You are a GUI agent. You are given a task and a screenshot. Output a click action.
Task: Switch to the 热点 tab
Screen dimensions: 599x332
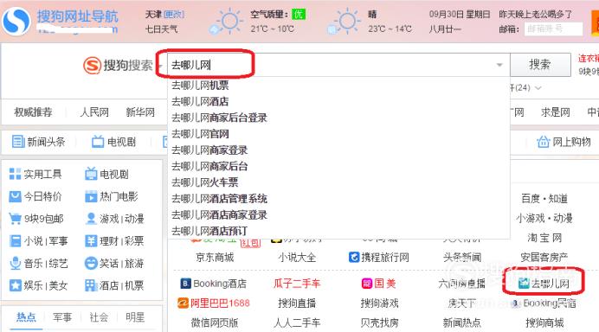coord(26,317)
